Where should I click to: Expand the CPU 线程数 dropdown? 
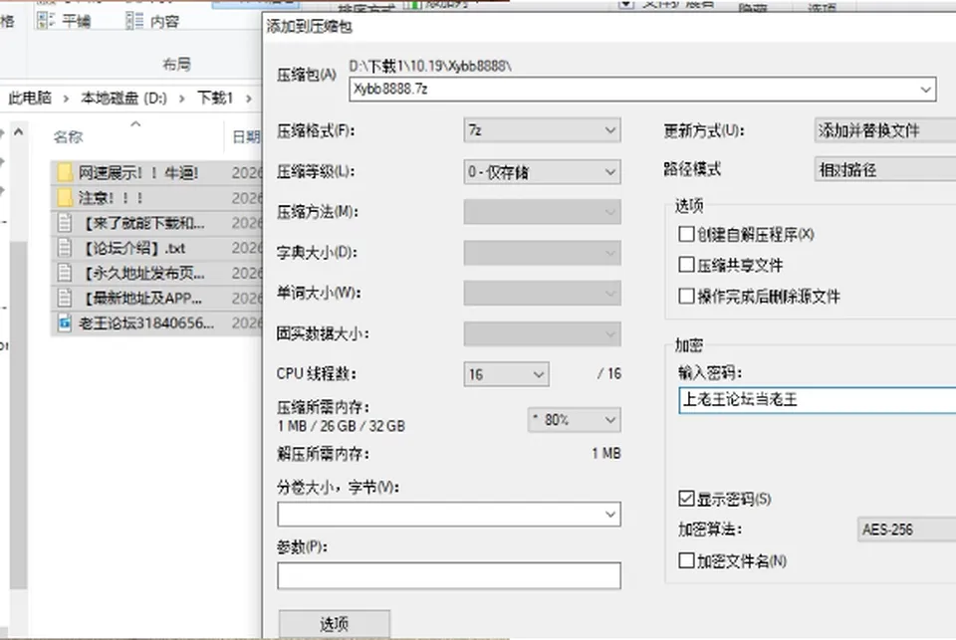click(506, 374)
